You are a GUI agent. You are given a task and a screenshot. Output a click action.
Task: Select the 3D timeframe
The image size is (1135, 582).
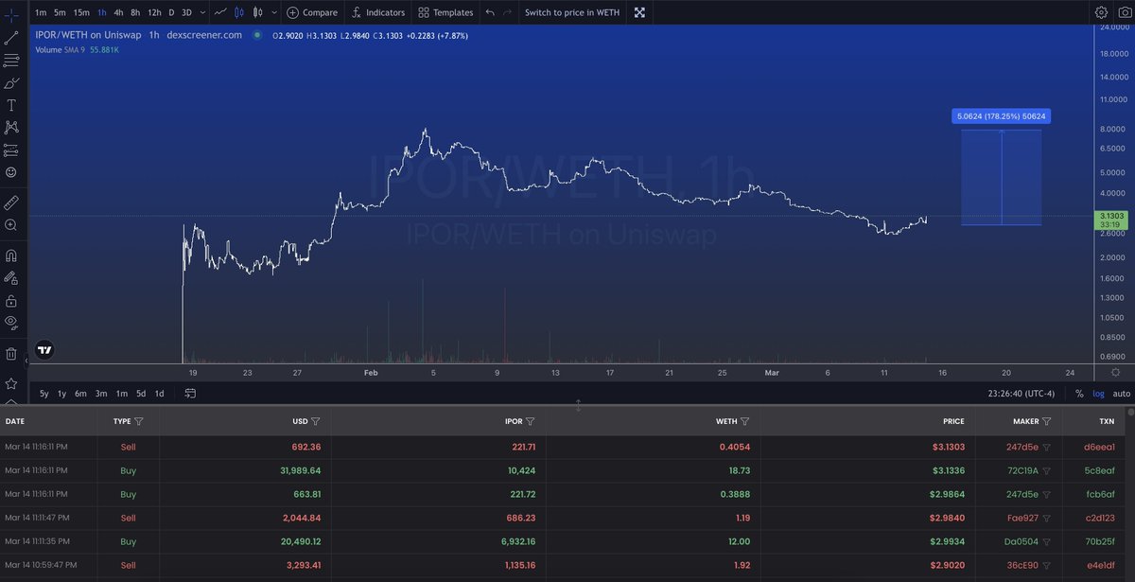[186, 12]
